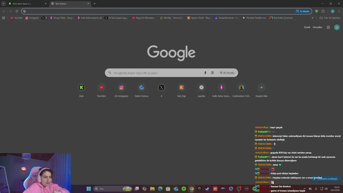The height and width of the screenshot is (193, 343).
Task: Go back to previous page
Action: tap(4, 11)
